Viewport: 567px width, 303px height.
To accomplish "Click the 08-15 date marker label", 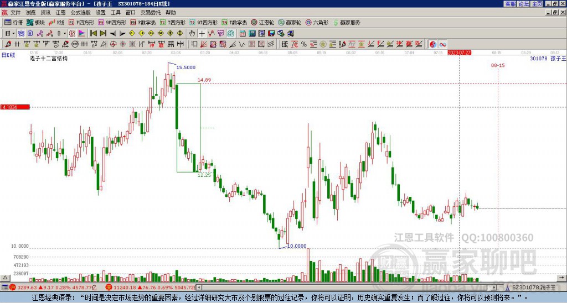I will click(498, 65).
